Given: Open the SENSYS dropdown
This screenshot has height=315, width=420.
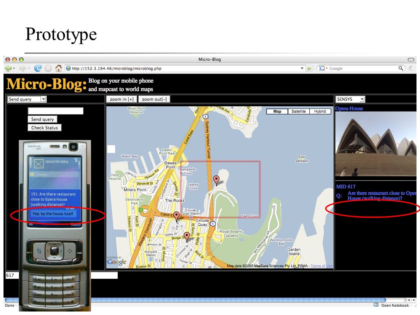Looking at the screenshot, I should click(x=350, y=99).
